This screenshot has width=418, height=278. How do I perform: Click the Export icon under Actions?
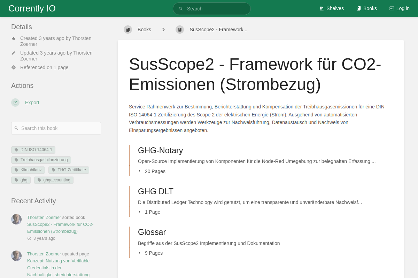pos(15,103)
